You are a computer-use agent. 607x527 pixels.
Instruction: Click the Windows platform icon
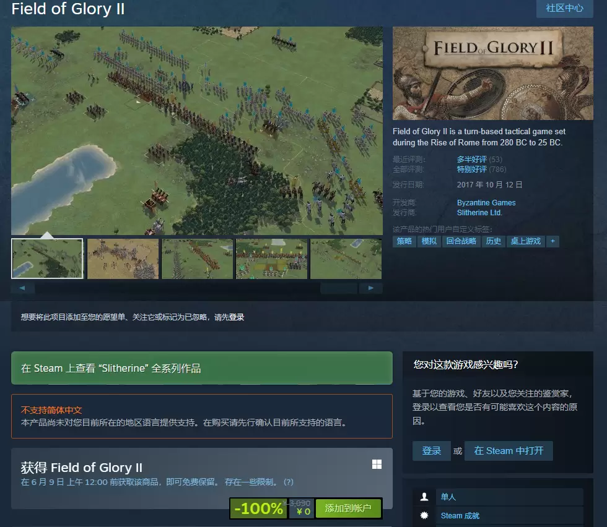click(x=377, y=465)
